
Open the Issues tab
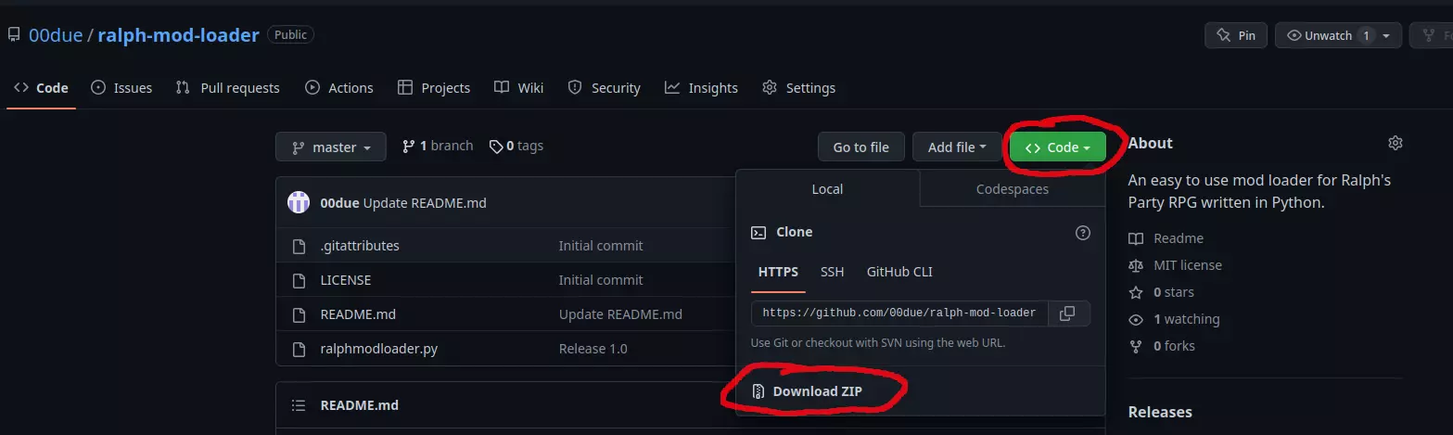[121, 87]
